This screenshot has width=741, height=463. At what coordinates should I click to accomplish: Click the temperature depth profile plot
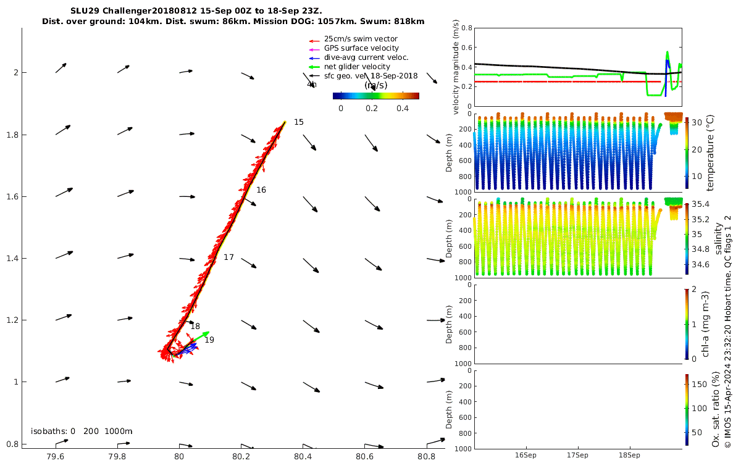pyautogui.click(x=577, y=152)
